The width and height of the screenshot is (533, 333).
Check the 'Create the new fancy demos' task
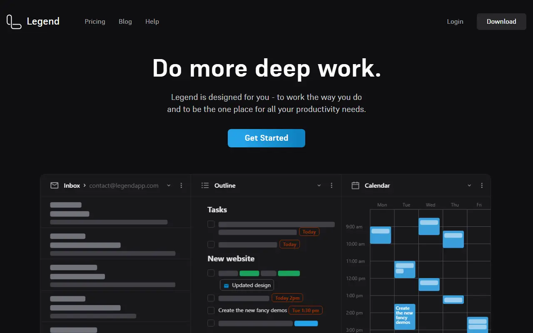coord(211,311)
